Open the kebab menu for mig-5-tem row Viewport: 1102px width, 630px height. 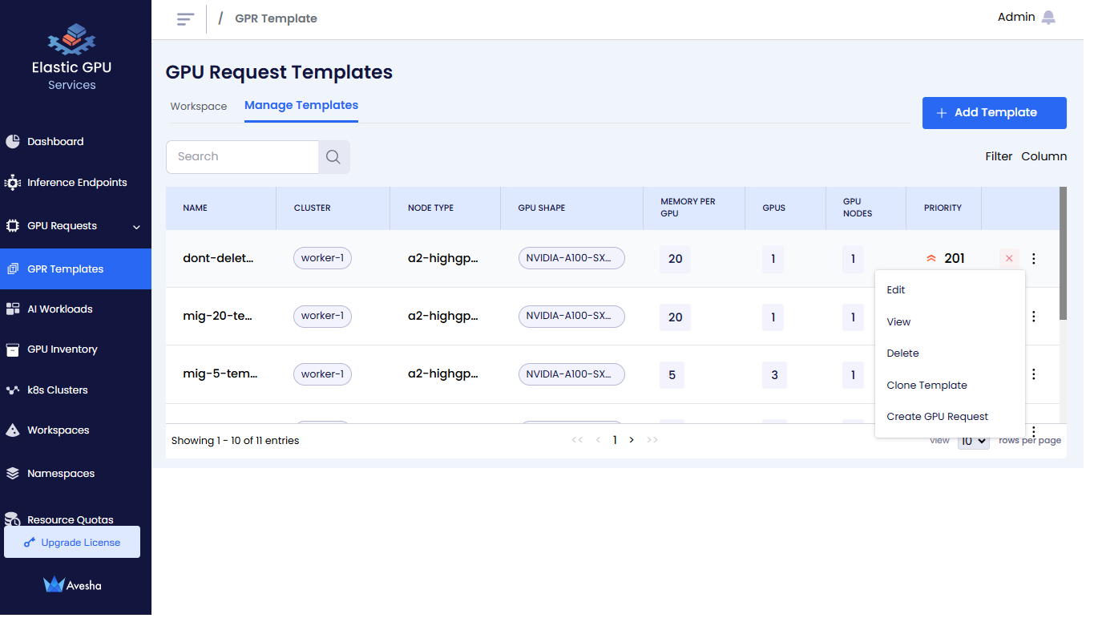[1034, 374]
